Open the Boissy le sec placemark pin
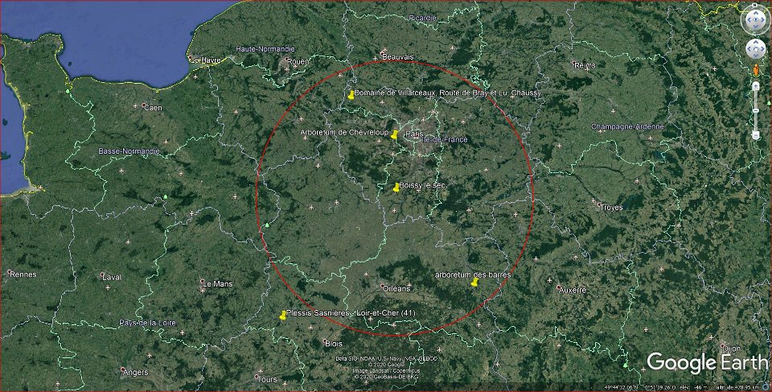 (396, 188)
